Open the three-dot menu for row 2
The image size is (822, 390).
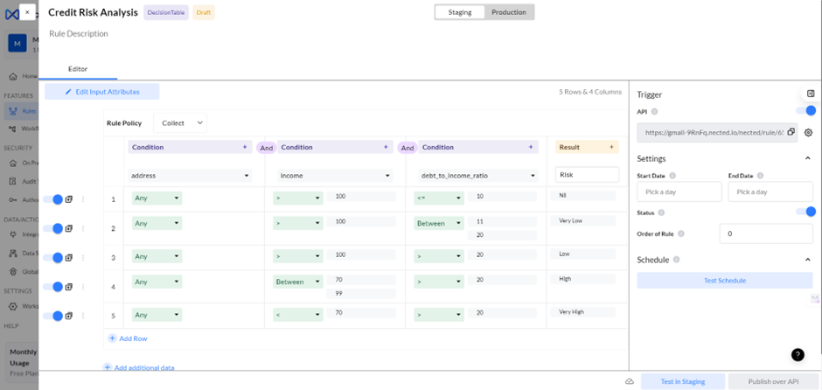pyautogui.click(x=83, y=228)
